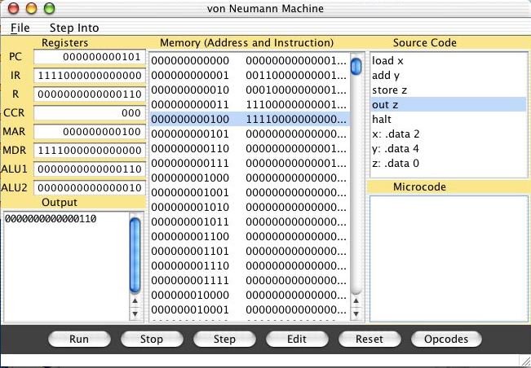
Task: Click the PC register field
Action: (90, 57)
